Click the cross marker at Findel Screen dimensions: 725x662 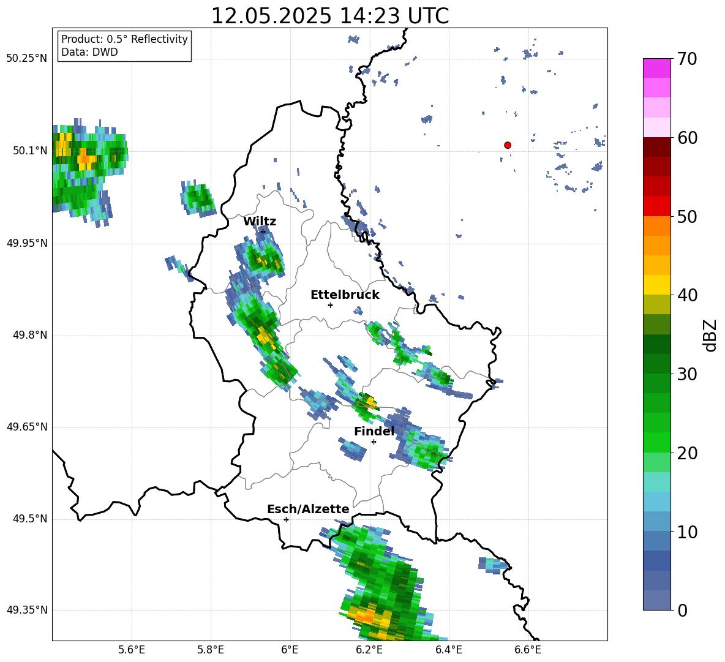point(374,442)
